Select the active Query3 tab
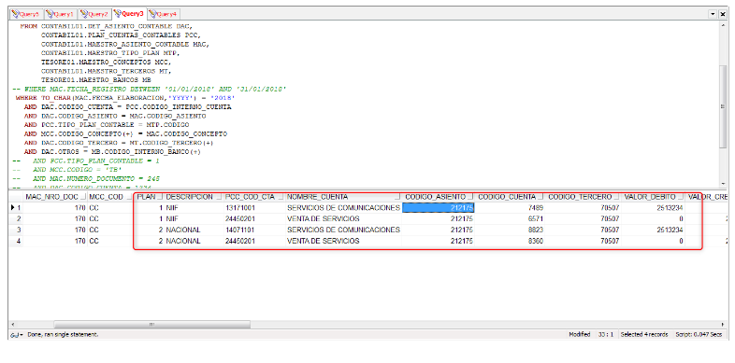This screenshot has width=735, height=363. point(129,14)
